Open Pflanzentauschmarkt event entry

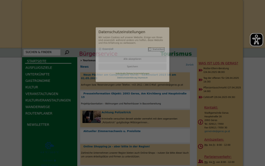click(222, 89)
